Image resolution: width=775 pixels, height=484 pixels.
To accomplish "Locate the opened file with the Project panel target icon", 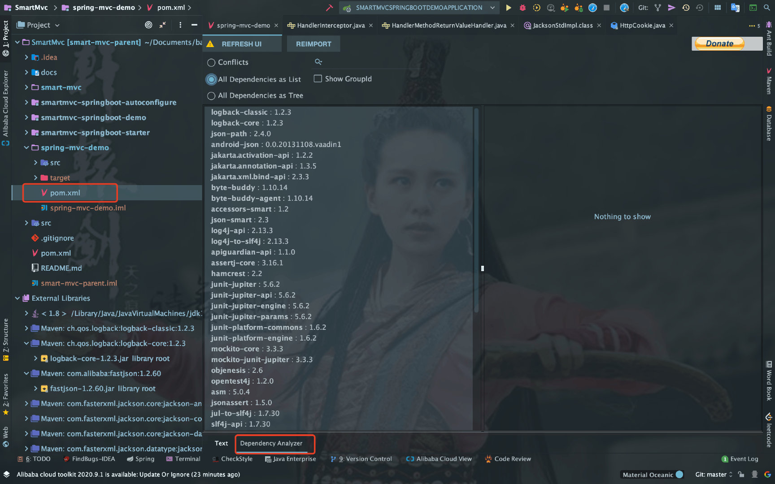I will pos(148,25).
